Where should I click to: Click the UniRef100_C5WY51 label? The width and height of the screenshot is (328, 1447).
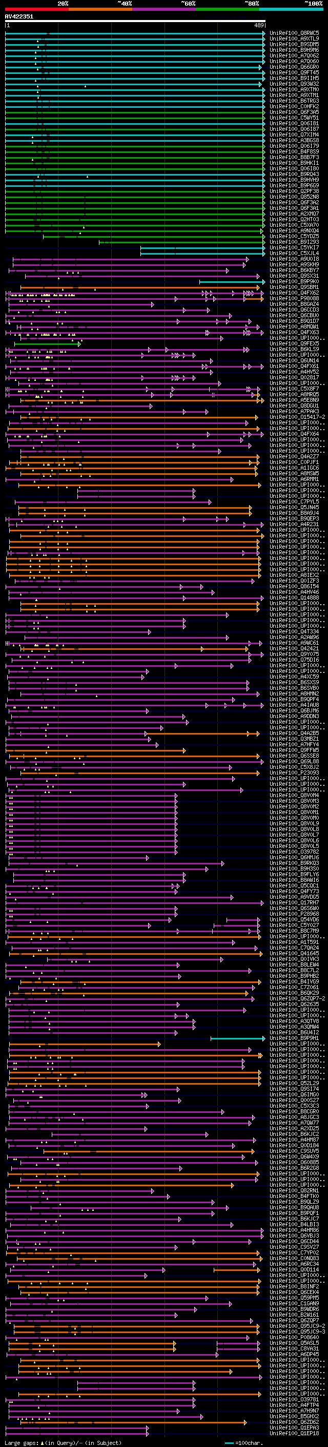294,118
